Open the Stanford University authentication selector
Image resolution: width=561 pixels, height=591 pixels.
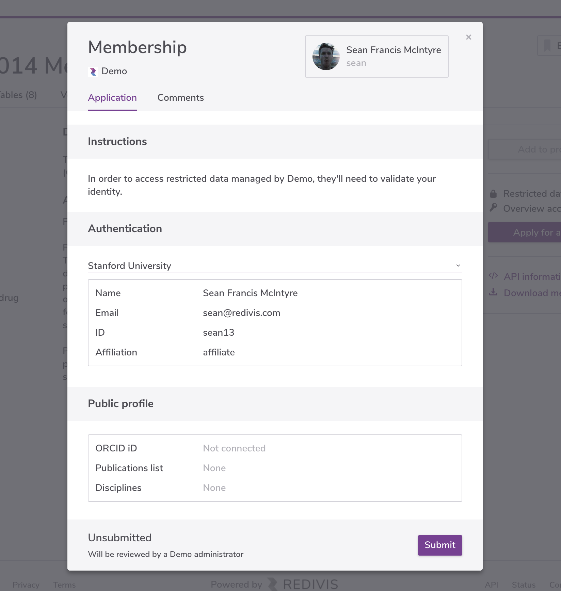275,266
